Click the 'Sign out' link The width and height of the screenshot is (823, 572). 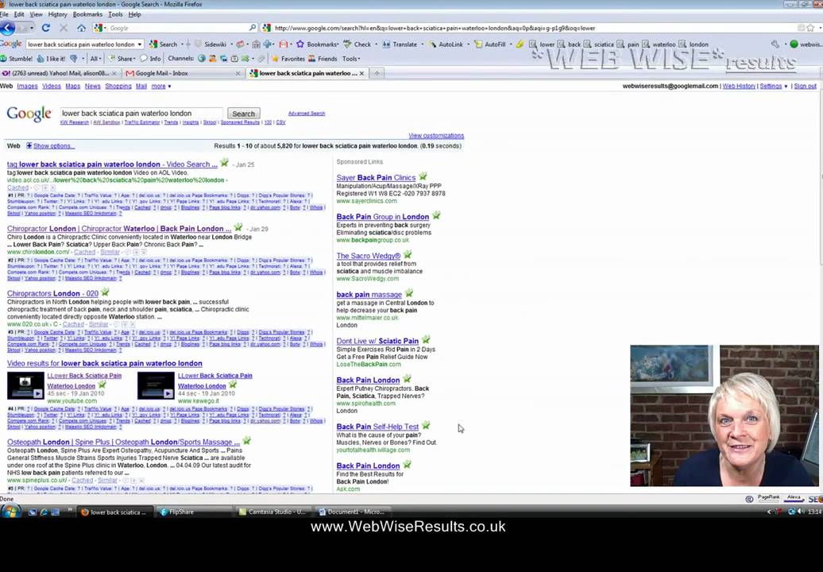tap(806, 86)
